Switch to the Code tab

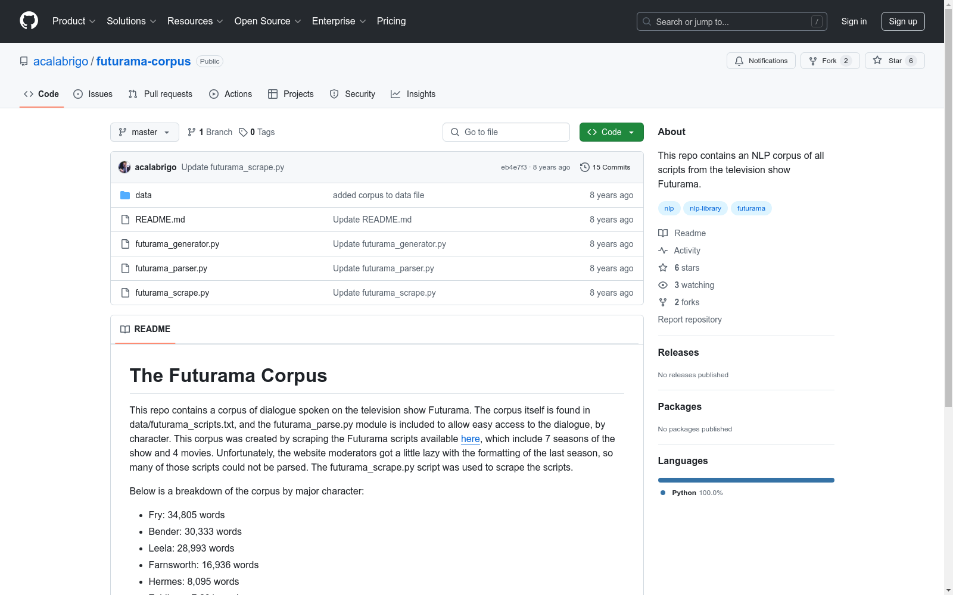[42, 94]
